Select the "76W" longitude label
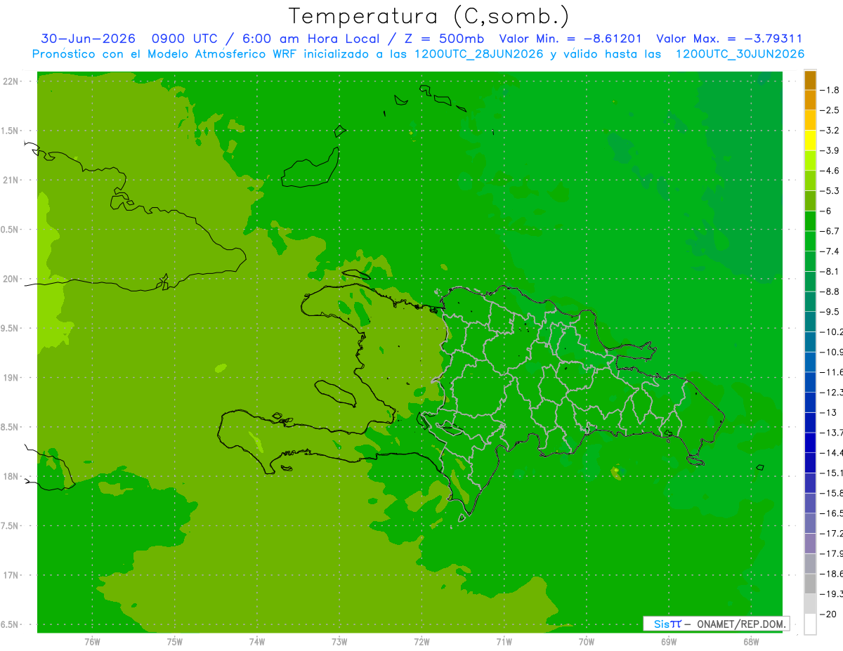 point(92,642)
